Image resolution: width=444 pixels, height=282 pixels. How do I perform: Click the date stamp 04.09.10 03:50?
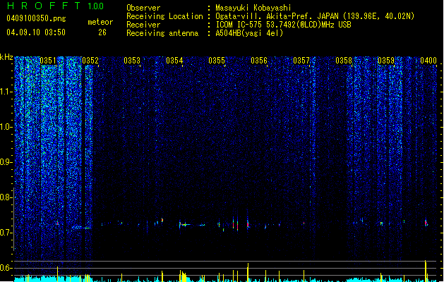point(36,32)
